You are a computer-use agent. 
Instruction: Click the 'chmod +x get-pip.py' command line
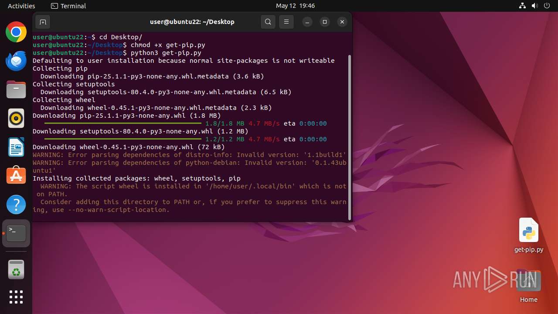pos(119,45)
